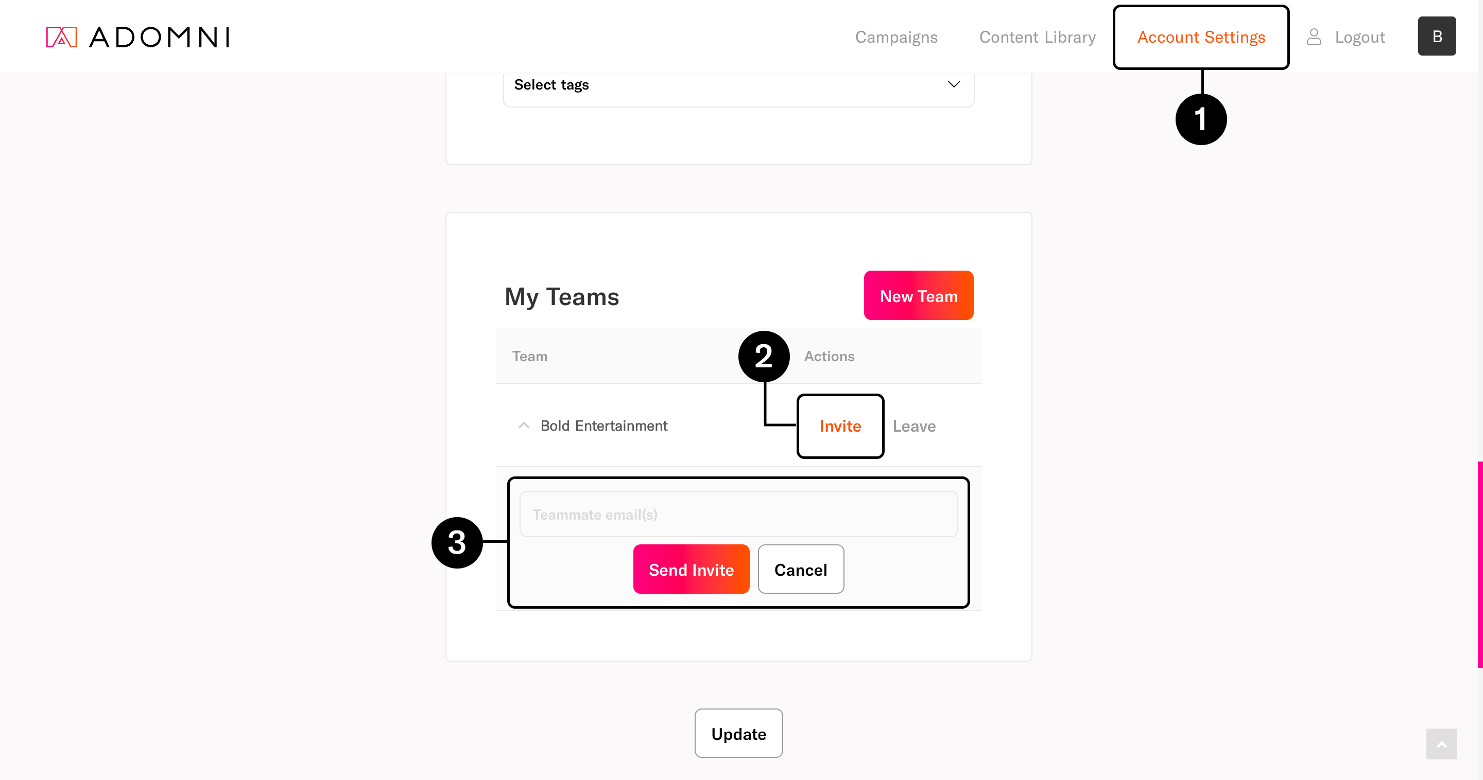Viewport: 1483px width, 780px height.
Task: Click Invite for Bold Entertainment
Action: click(x=840, y=426)
